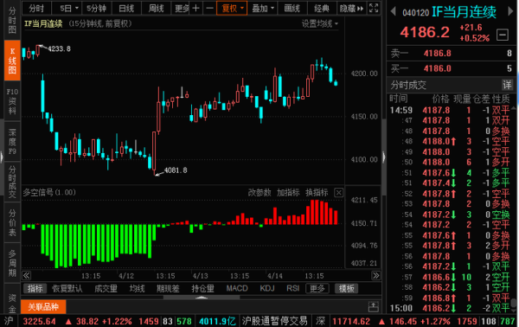Select 周线 weekly chart period
Viewport: 519px width, 327px height.
[x=157, y=9]
